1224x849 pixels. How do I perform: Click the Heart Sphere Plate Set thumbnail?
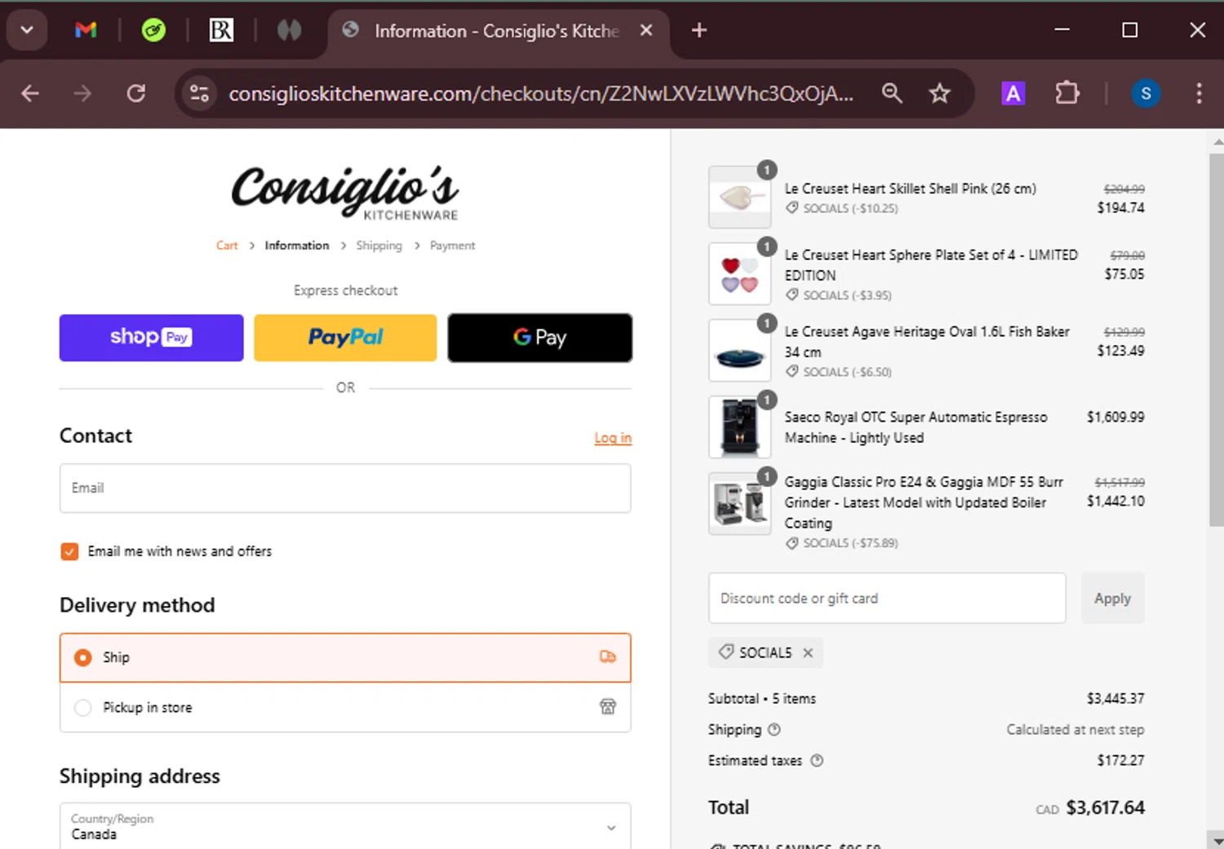click(x=740, y=273)
